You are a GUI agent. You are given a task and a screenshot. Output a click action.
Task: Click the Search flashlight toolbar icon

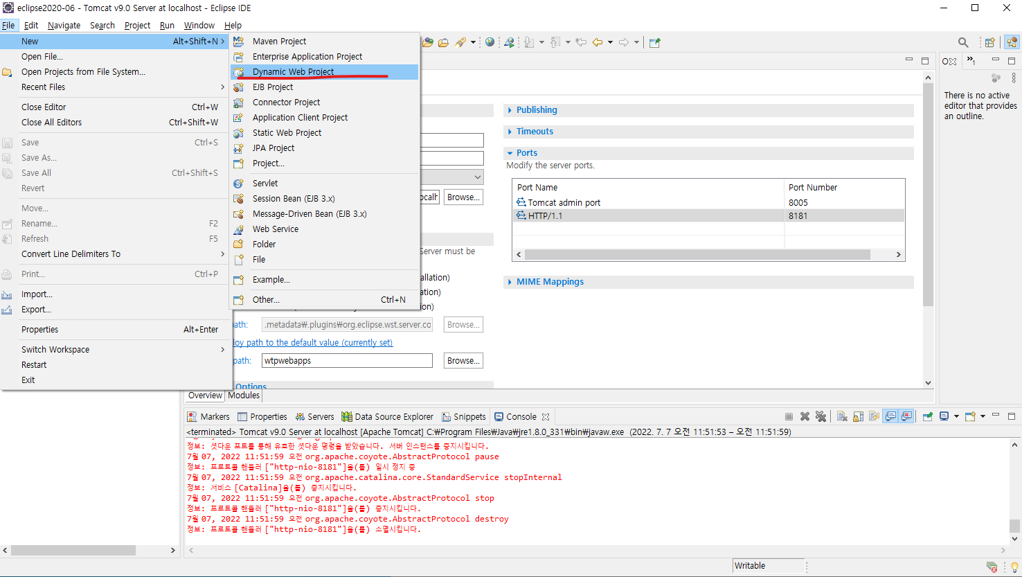tap(460, 42)
